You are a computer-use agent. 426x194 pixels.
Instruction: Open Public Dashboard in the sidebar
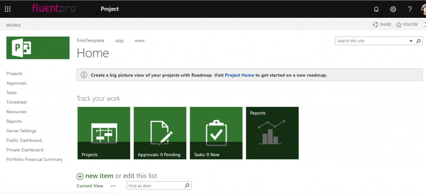click(24, 141)
